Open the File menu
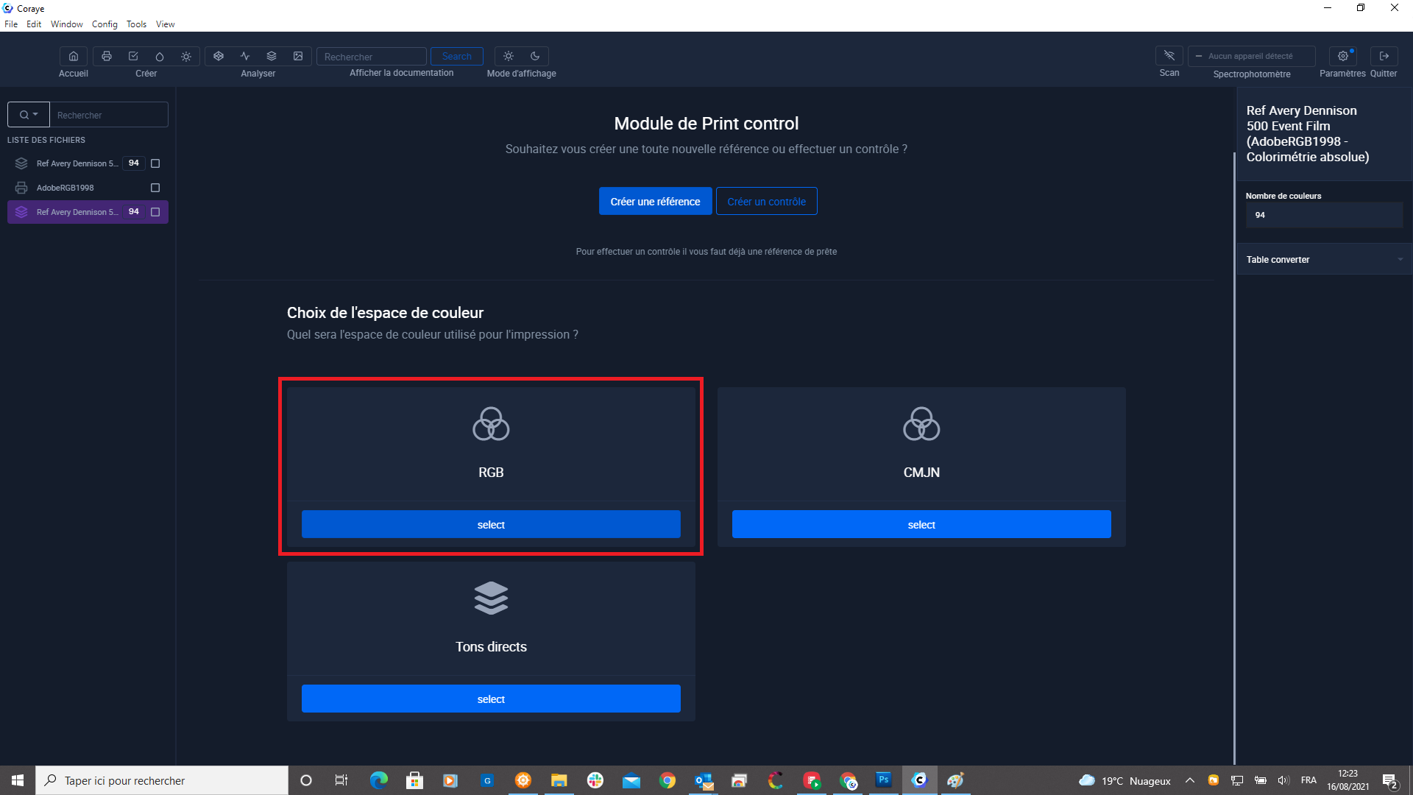The height and width of the screenshot is (795, 1413). (11, 24)
